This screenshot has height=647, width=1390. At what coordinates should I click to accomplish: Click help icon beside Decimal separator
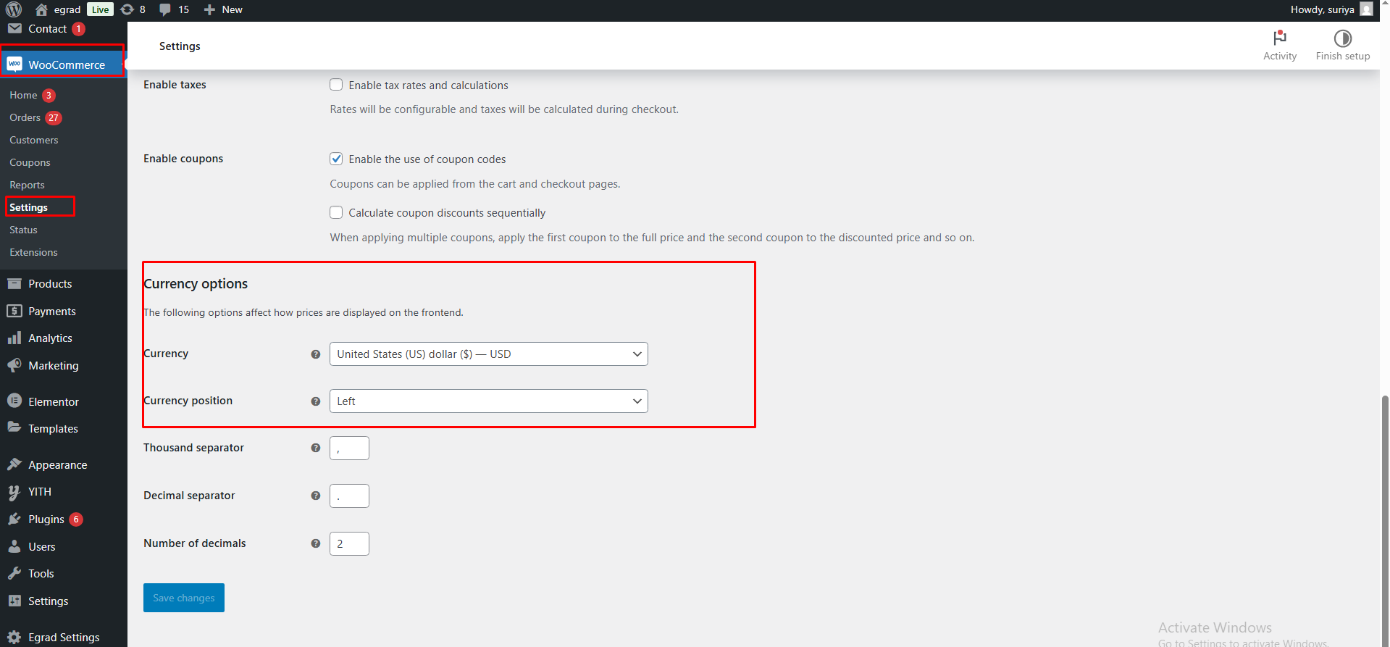click(316, 496)
